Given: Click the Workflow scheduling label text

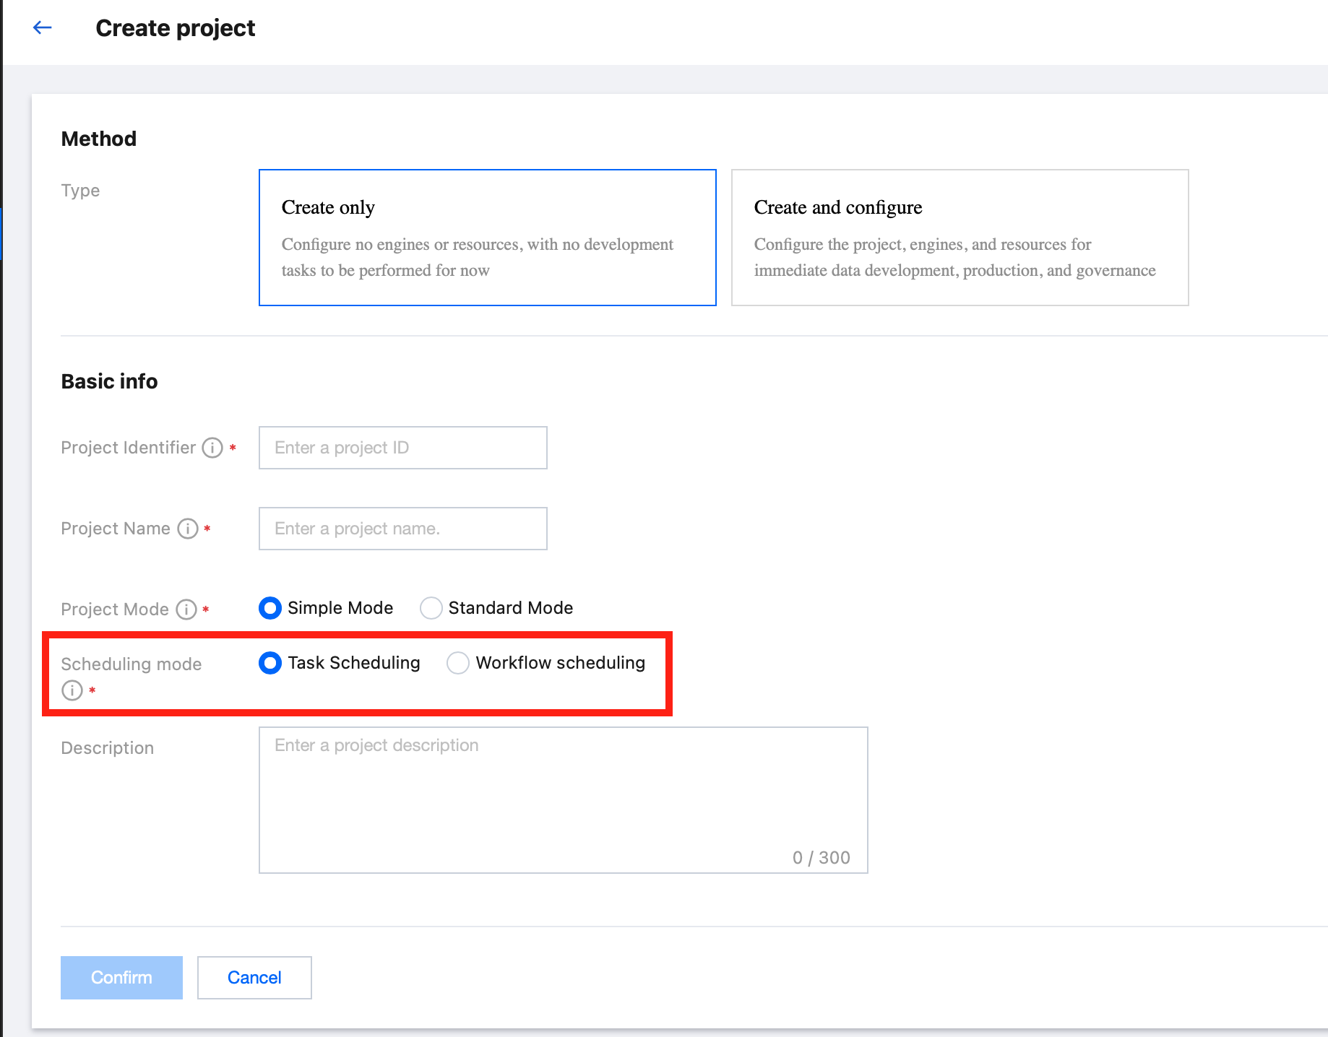Looking at the screenshot, I should (x=561, y=663).
